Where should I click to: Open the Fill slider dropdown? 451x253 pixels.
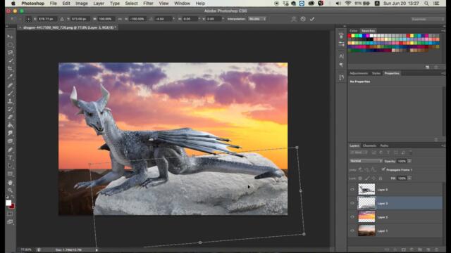[x=409, y=179]
